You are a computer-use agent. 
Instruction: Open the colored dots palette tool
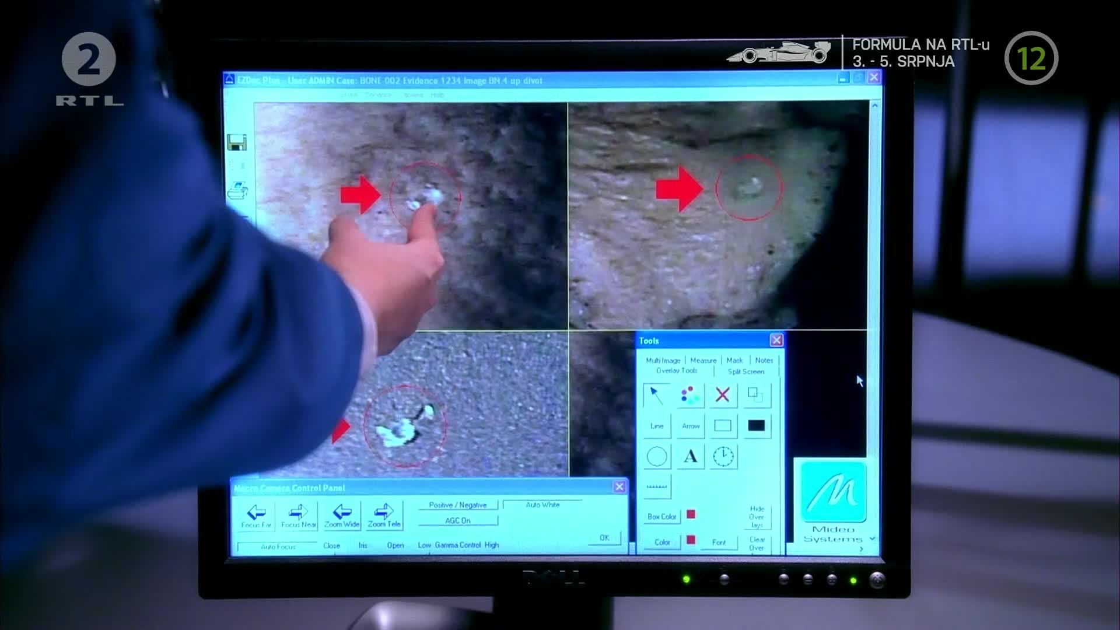(x=690, y=395)
